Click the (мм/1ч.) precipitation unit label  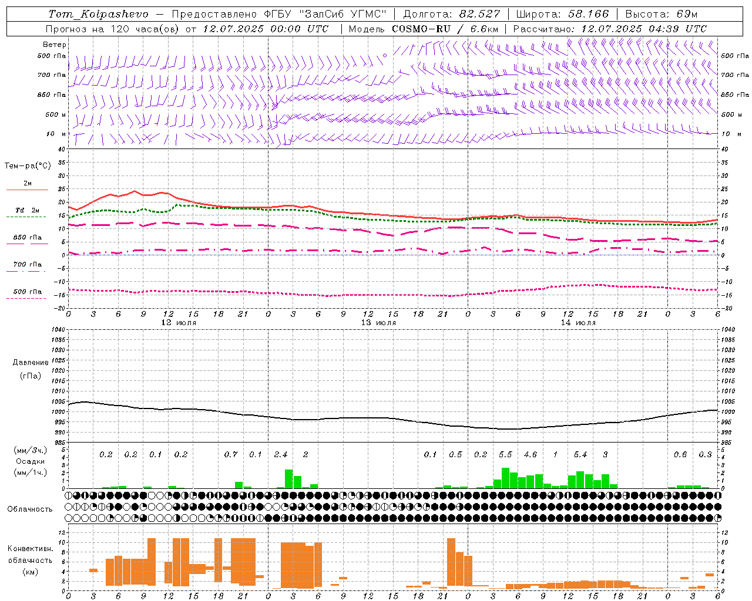click(x=29, y=472)
